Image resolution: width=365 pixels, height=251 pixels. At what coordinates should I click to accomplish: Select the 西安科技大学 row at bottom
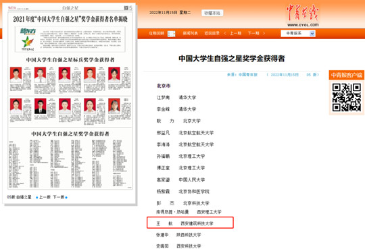(x=178, y=246)
